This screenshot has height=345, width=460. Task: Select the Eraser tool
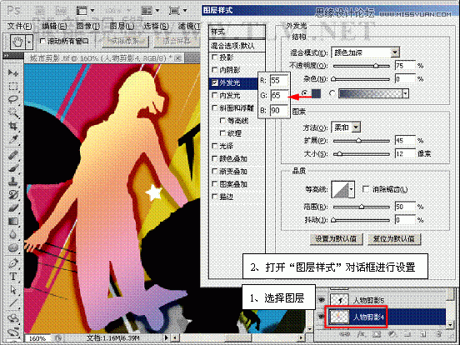tap(12, 208)
